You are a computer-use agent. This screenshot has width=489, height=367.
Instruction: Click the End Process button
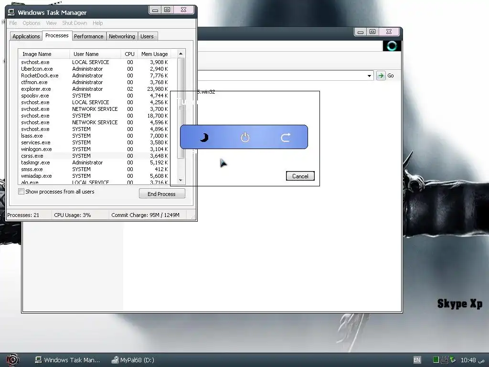162,194
